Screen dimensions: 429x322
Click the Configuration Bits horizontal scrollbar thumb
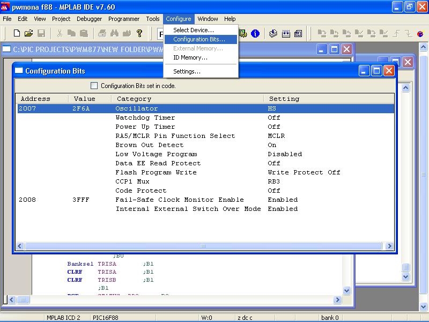pos(203,246)
